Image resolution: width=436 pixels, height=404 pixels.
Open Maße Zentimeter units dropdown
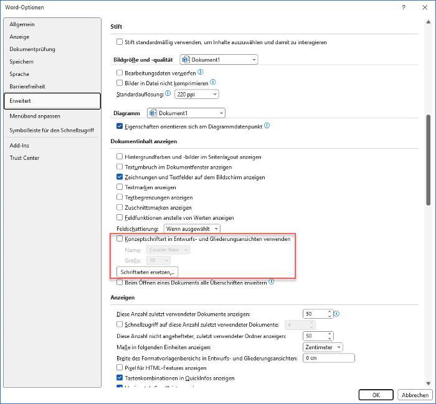click(x=323, y=347)
